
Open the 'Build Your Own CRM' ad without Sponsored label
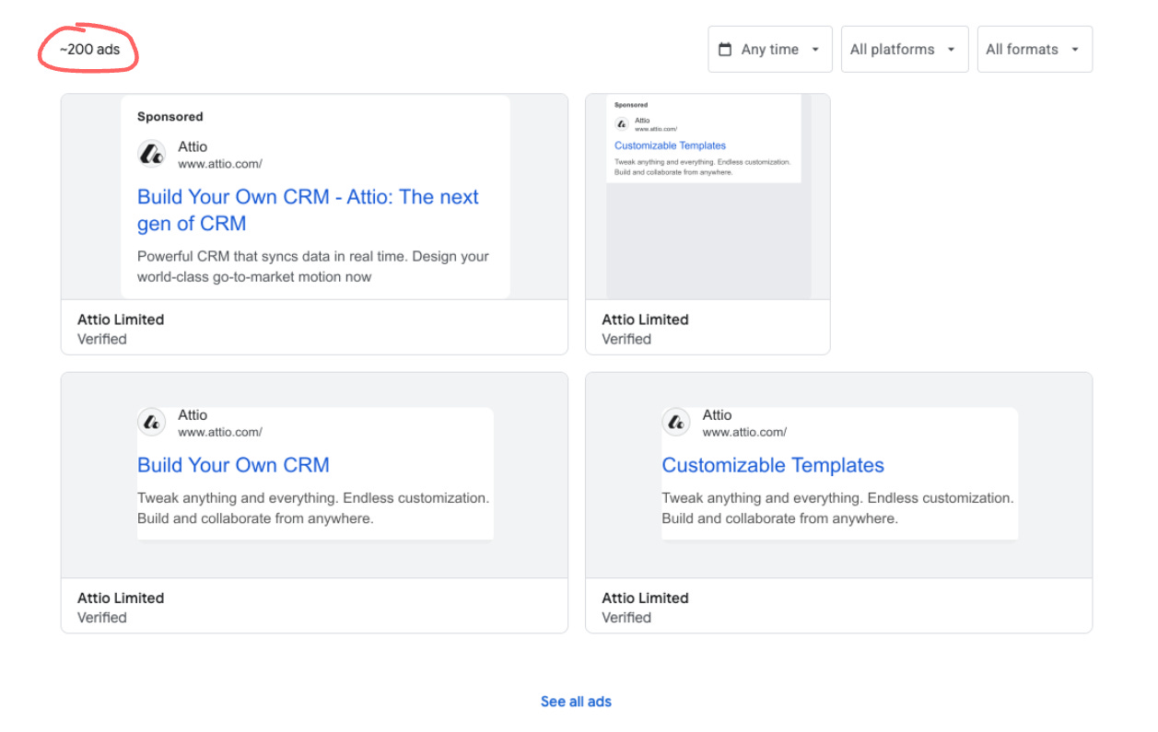[x=314, y=503]
